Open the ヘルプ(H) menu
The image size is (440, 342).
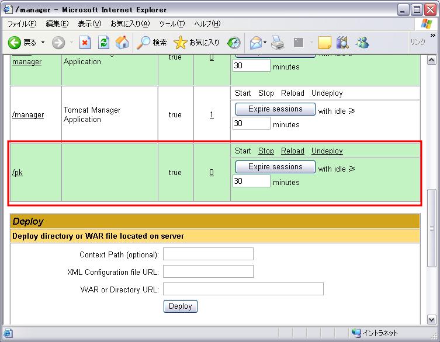(x=207, y=24)
